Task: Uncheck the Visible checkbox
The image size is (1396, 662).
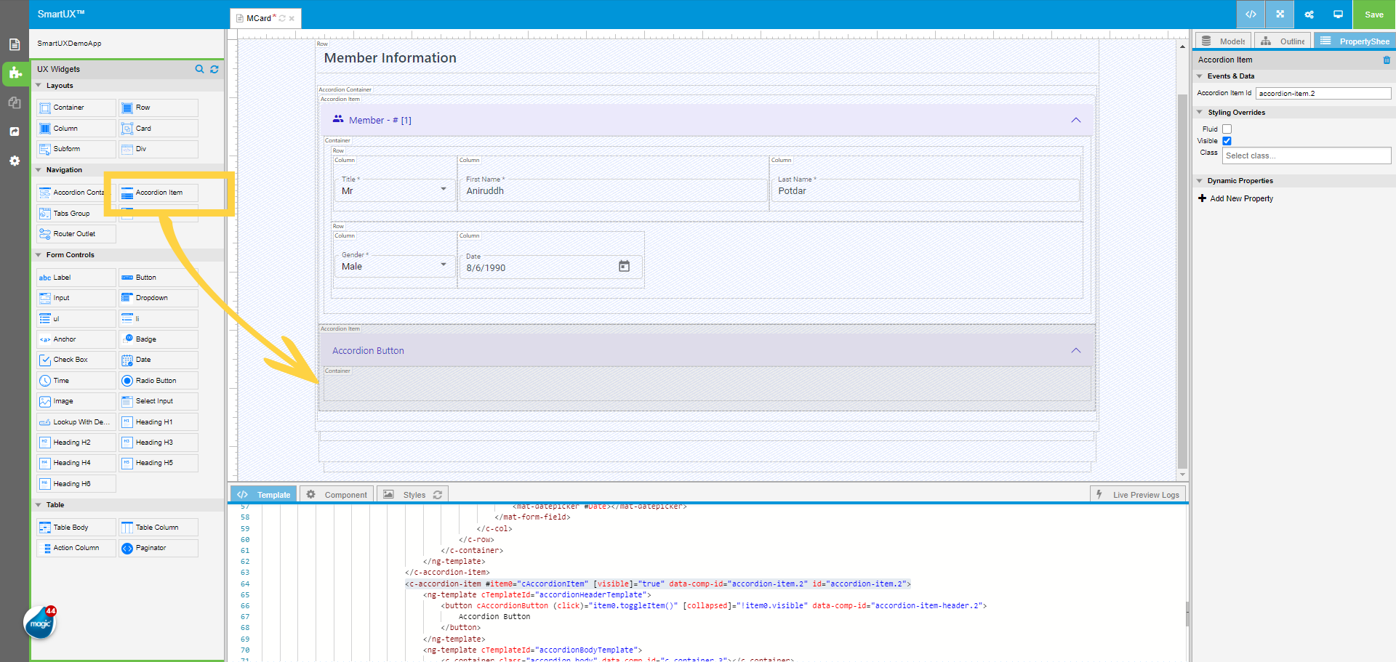Action: click(x=1227, y=141)
